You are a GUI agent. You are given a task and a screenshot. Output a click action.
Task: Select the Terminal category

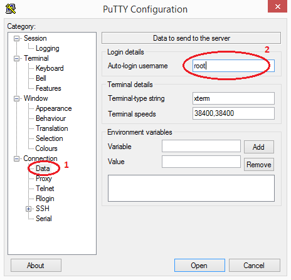click(36, 58)
